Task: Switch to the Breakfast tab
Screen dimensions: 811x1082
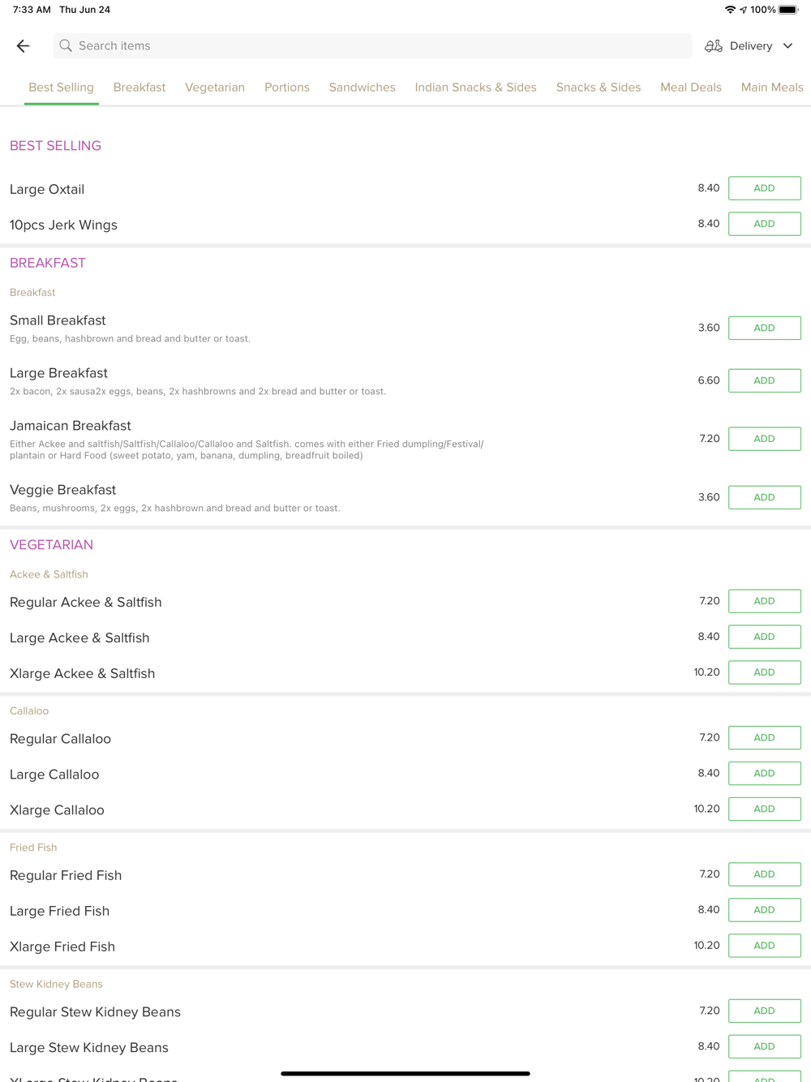Action: pyautogui.click(x=139, y=88)
